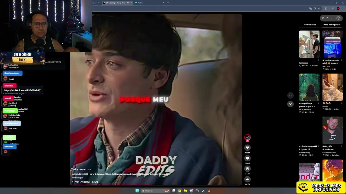Open Windows Start menu

point(137,191)
